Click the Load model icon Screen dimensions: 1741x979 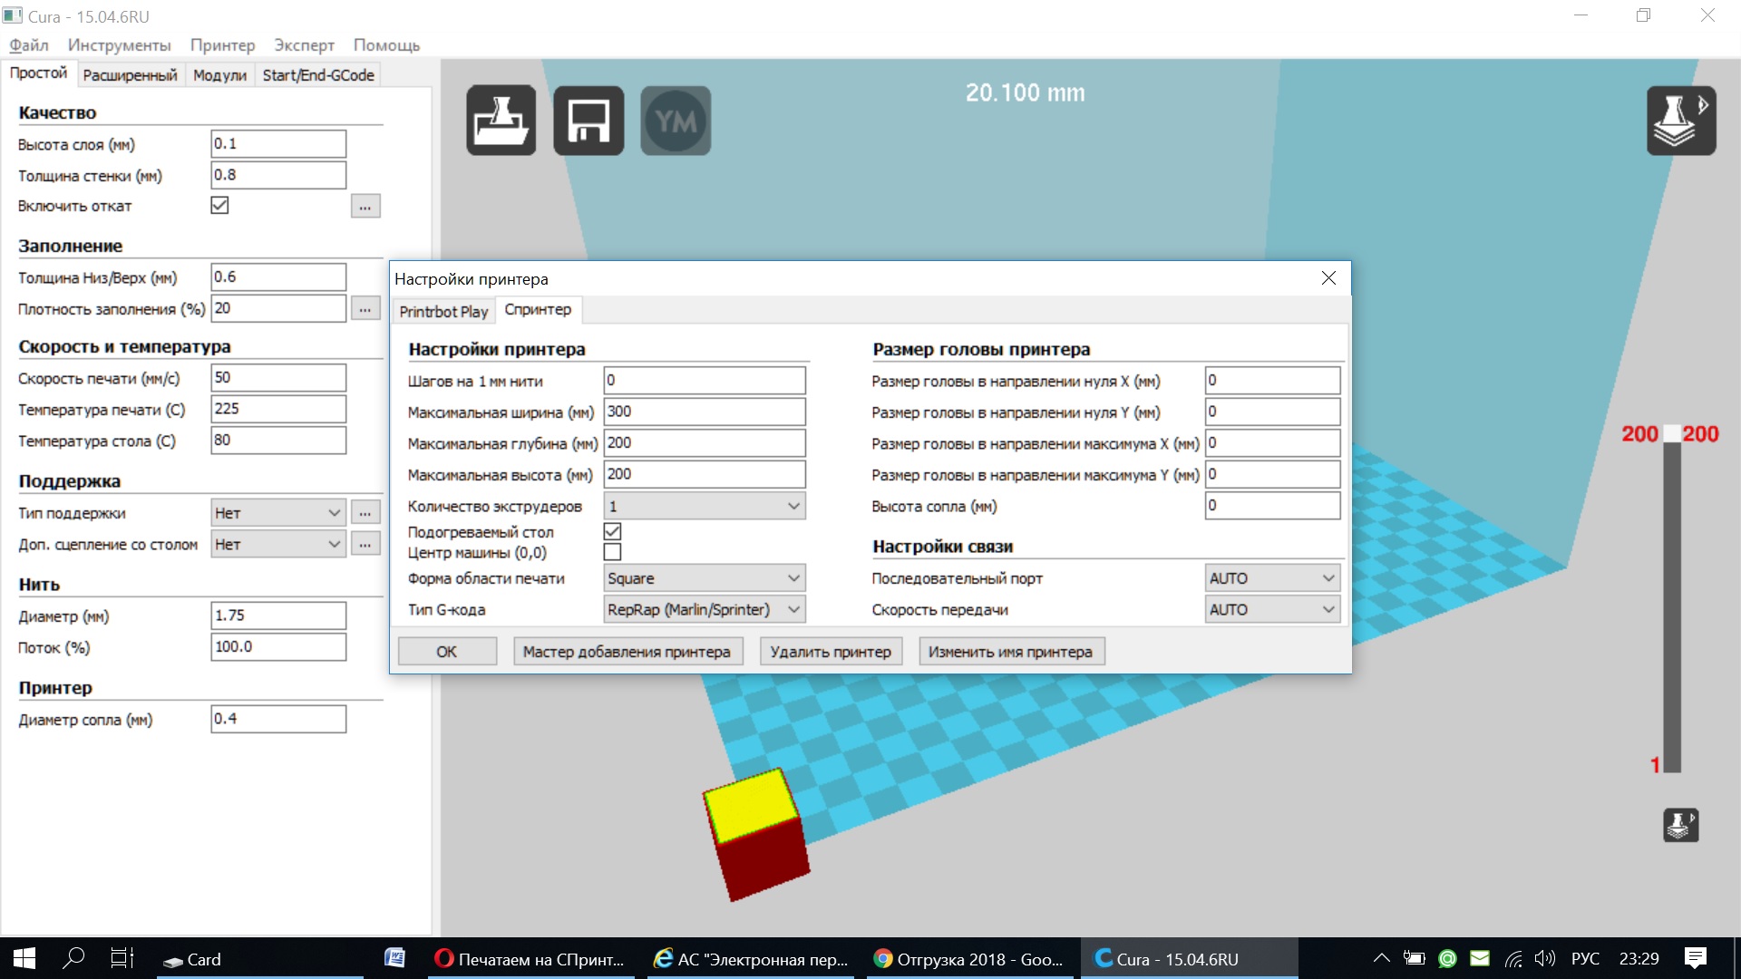point(501,121)
